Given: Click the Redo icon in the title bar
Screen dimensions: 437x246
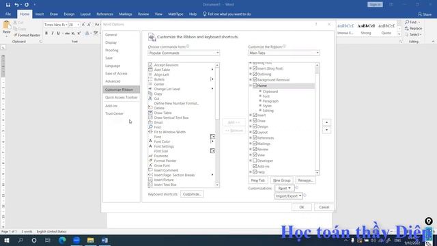Looking at the screenshot, I should [x=27, y=5].
